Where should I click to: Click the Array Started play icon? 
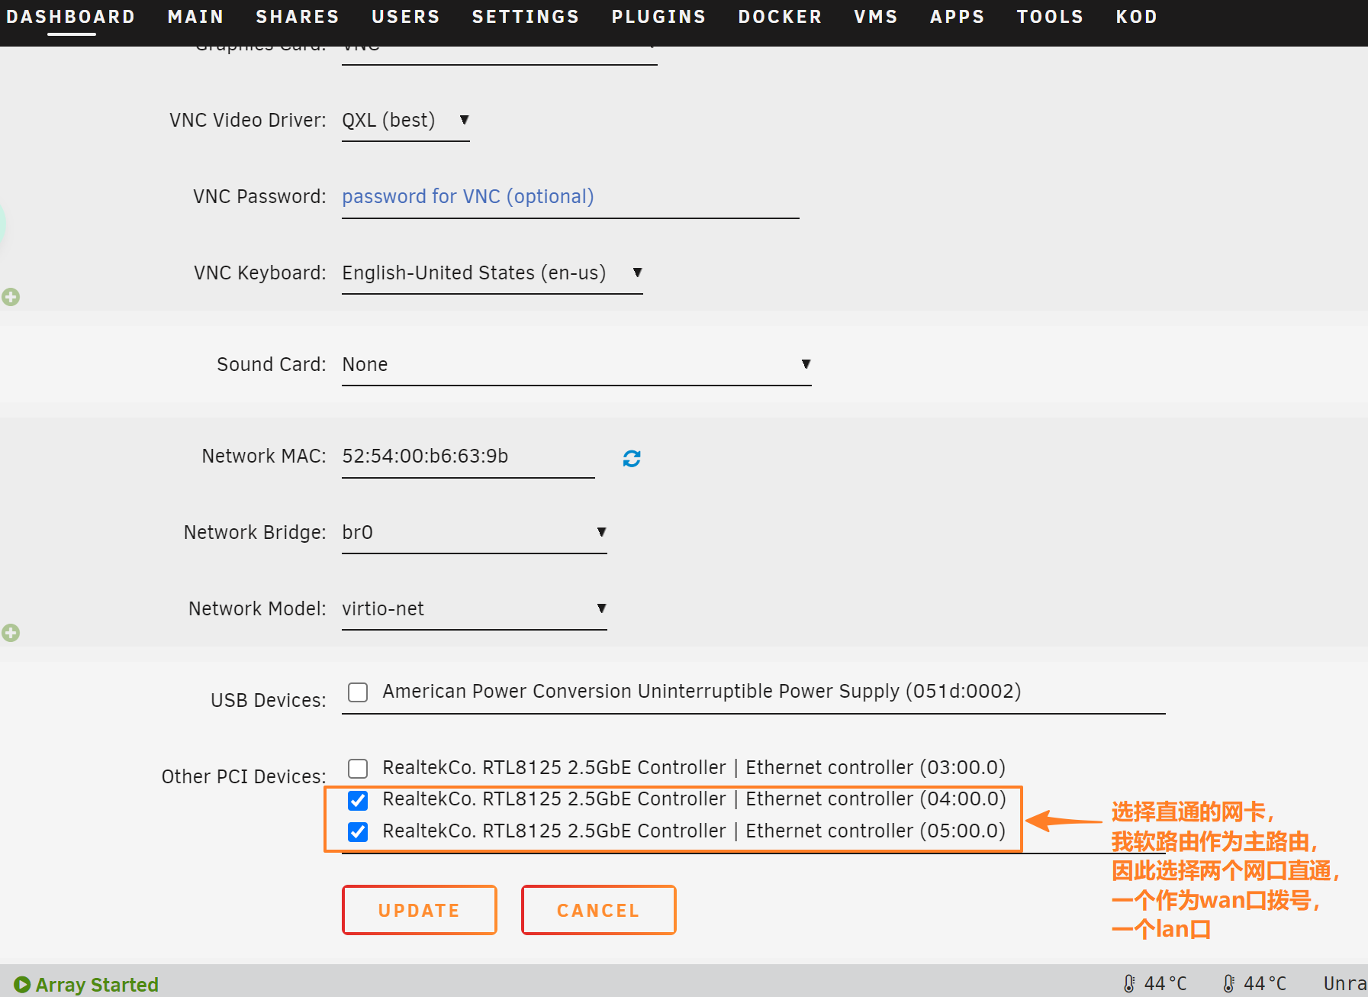point(22,985)
